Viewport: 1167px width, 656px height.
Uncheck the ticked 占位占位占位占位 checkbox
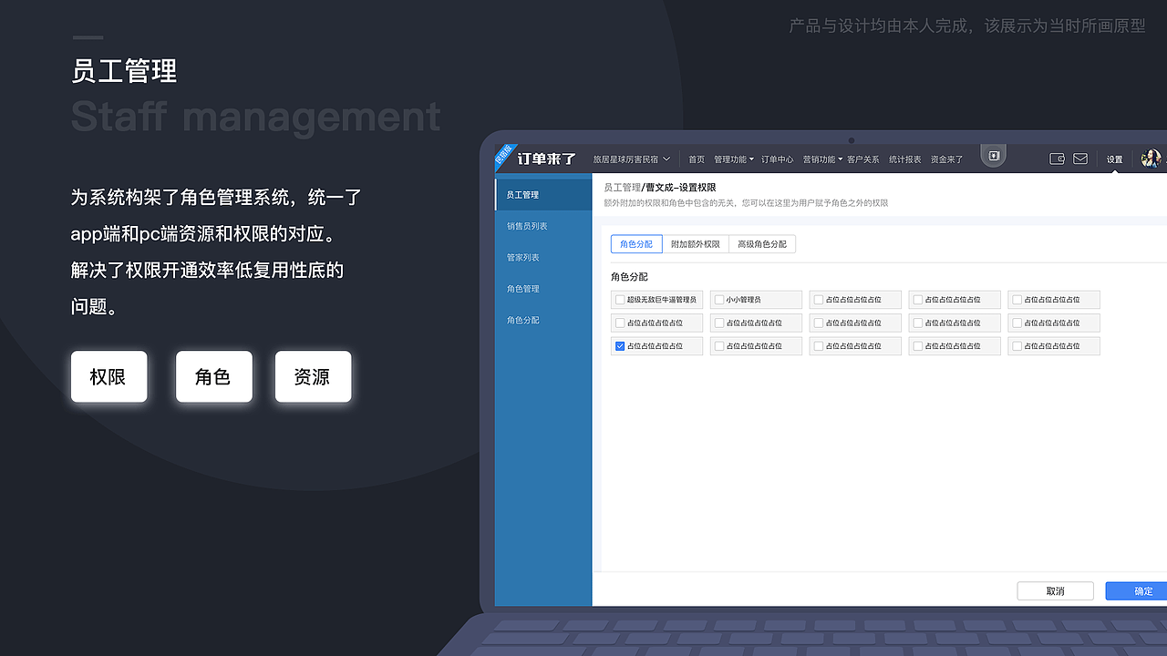(x=620, y=346)
